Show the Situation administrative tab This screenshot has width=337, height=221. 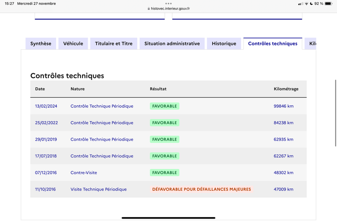click(x=172, y=44)
